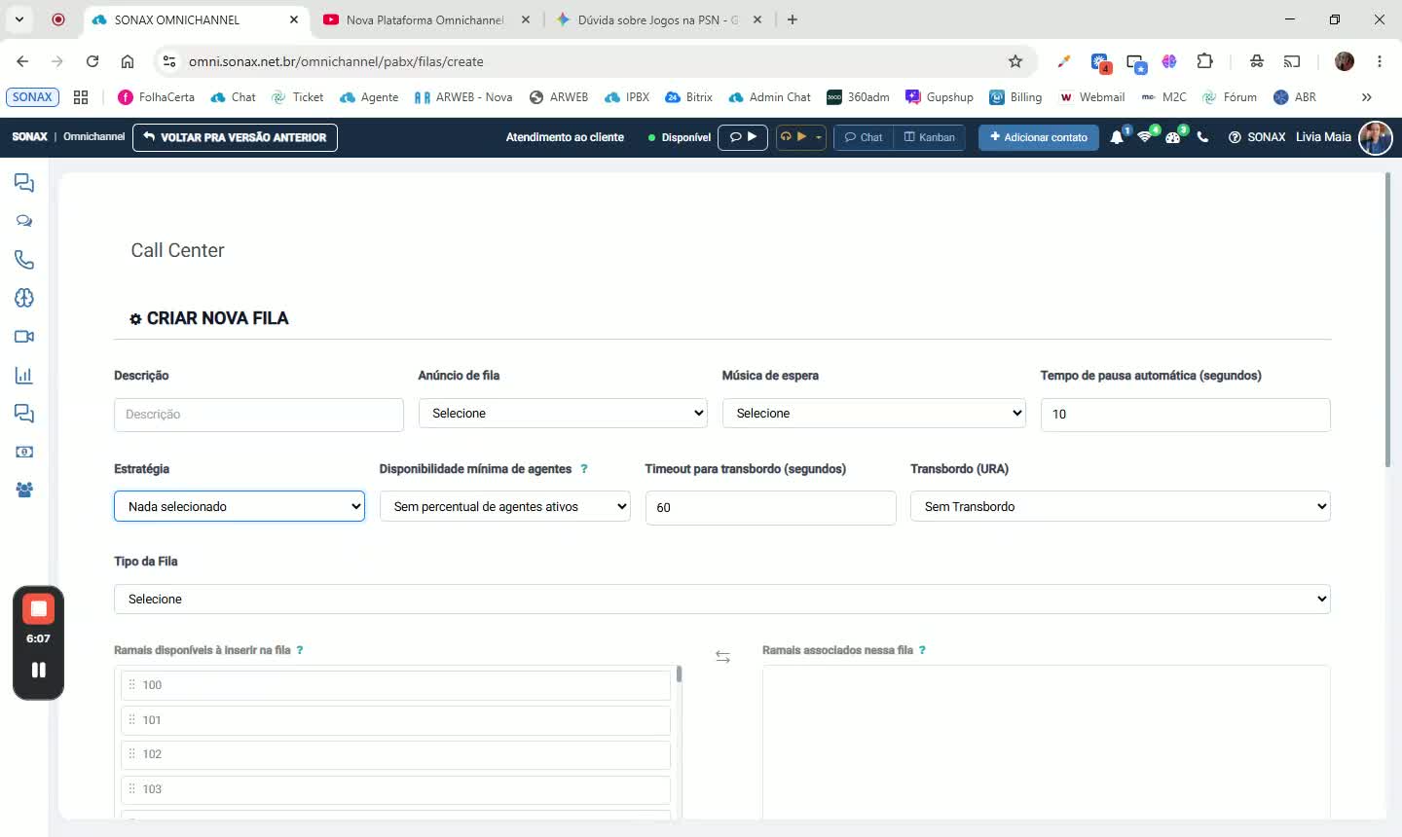Viewport: 1402px width, 837px height.
Task: Pause the screen recording
Action: click(x=38, y=670)
